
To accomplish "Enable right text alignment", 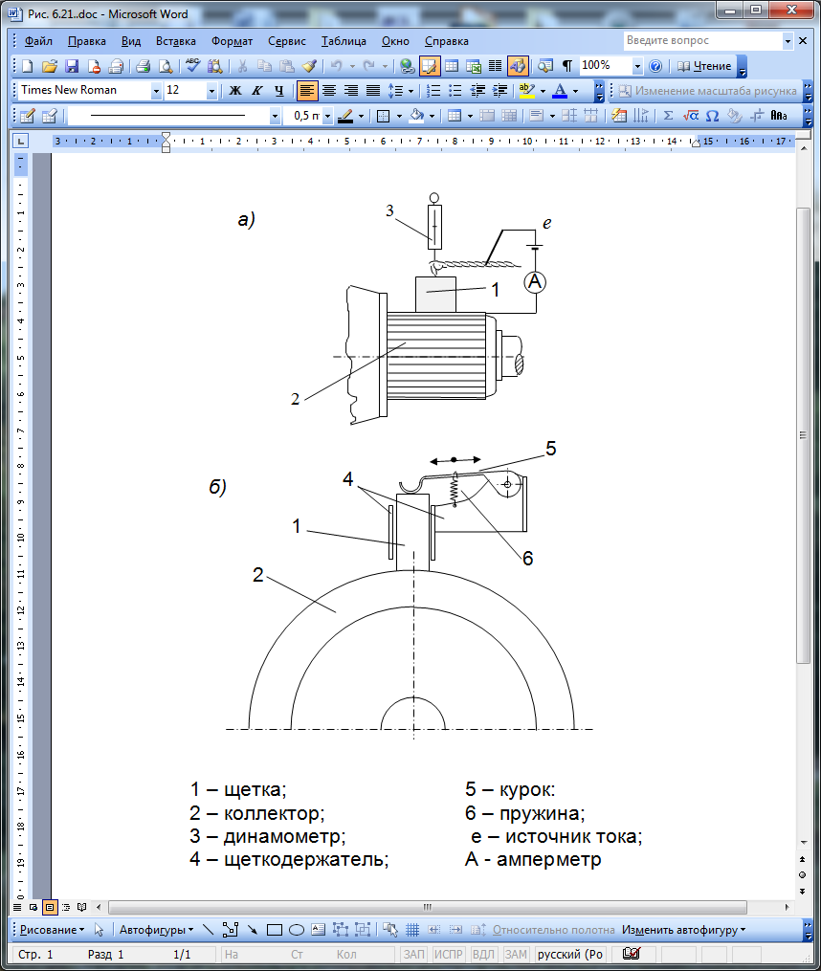I will pos(351,91).
